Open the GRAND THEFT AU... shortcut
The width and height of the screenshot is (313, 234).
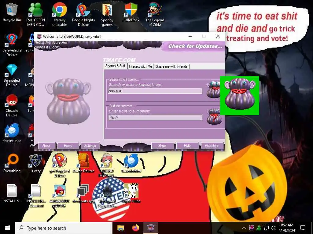pos(107,165)
